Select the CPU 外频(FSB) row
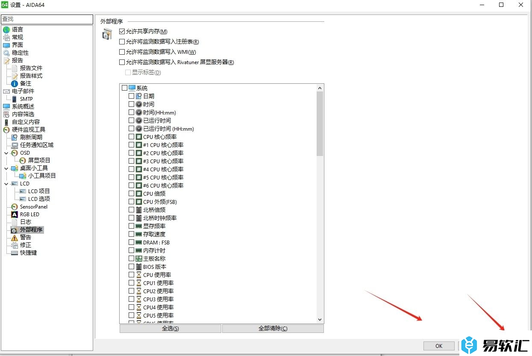The height and width of the screenshot is (356, 532). tap(160, 202)
